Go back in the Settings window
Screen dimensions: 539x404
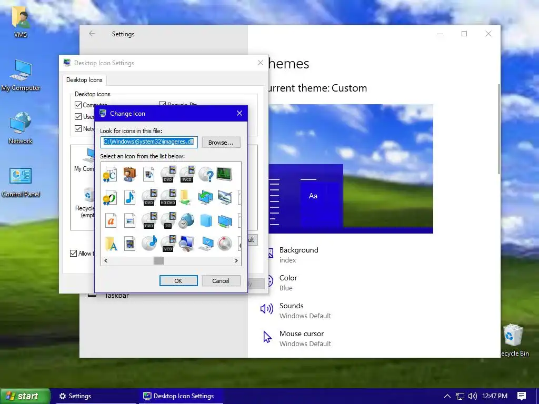click(92, 34)
